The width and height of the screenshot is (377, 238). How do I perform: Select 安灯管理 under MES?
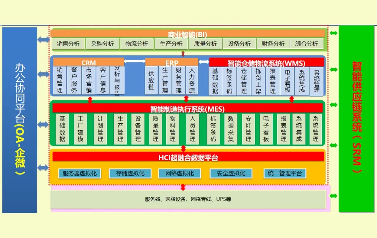249,129
